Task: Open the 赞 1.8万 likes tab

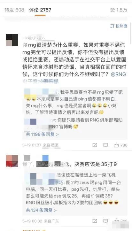Action: click(119, 10)
